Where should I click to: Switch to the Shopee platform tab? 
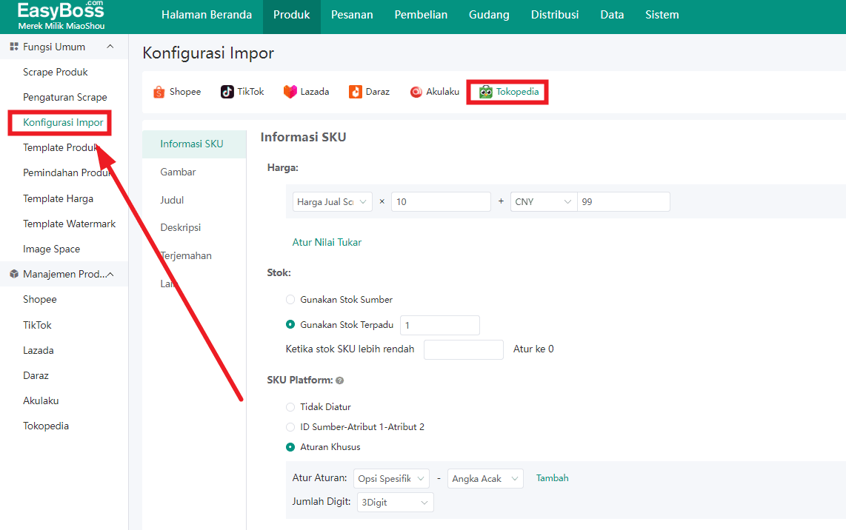177,92
